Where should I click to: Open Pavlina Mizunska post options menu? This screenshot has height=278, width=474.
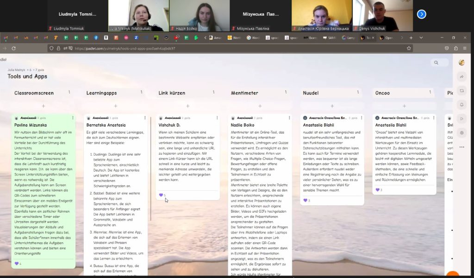73,118
